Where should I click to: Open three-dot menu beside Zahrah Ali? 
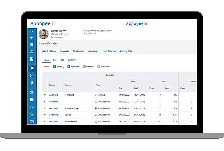point(65,30)
